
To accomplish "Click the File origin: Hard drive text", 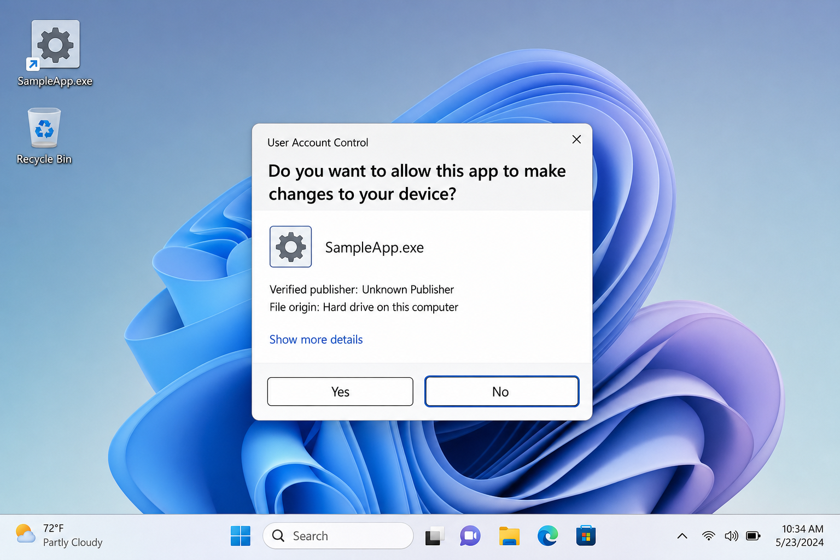I will (x=364, y=307).
